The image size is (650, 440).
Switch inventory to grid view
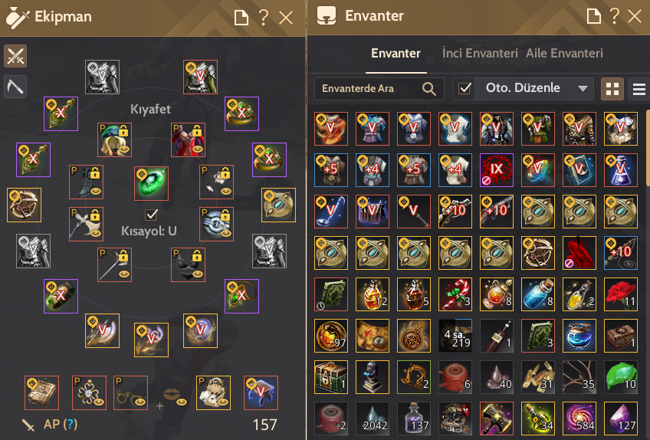pos(612,89)
